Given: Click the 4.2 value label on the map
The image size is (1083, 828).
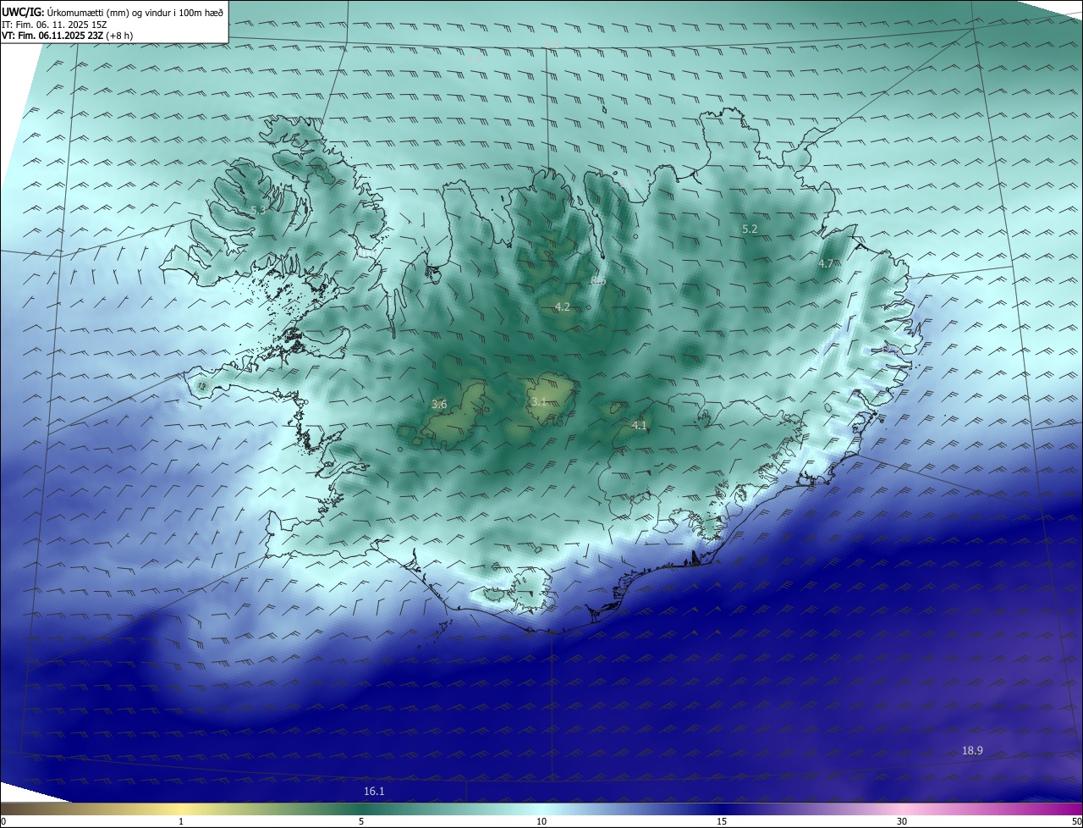Looking at the screenshot, I should (563, 306).
